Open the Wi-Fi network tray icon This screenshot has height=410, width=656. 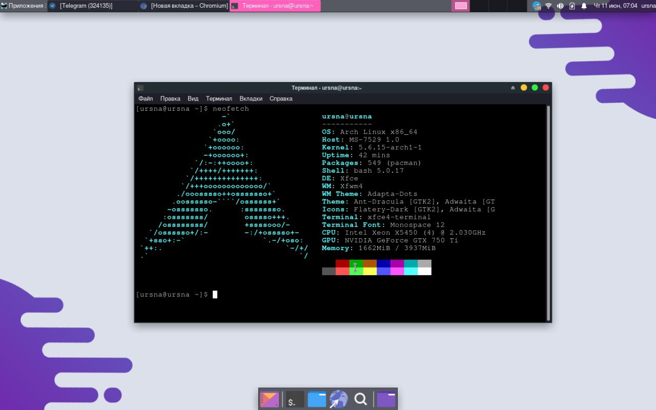coord(548,6)
